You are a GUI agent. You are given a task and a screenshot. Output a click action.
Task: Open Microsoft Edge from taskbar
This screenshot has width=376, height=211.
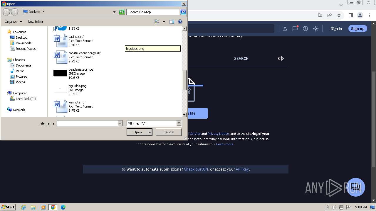63,207
